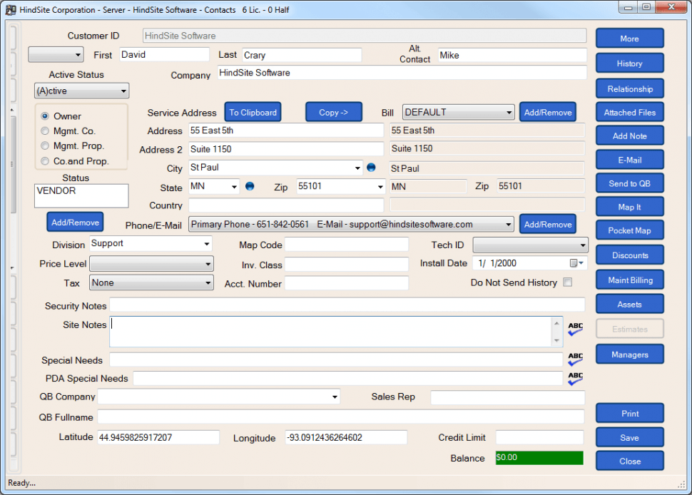Click the blue globe icon next to City
Screen dimensions: 692x495
[x=371, y=167]
